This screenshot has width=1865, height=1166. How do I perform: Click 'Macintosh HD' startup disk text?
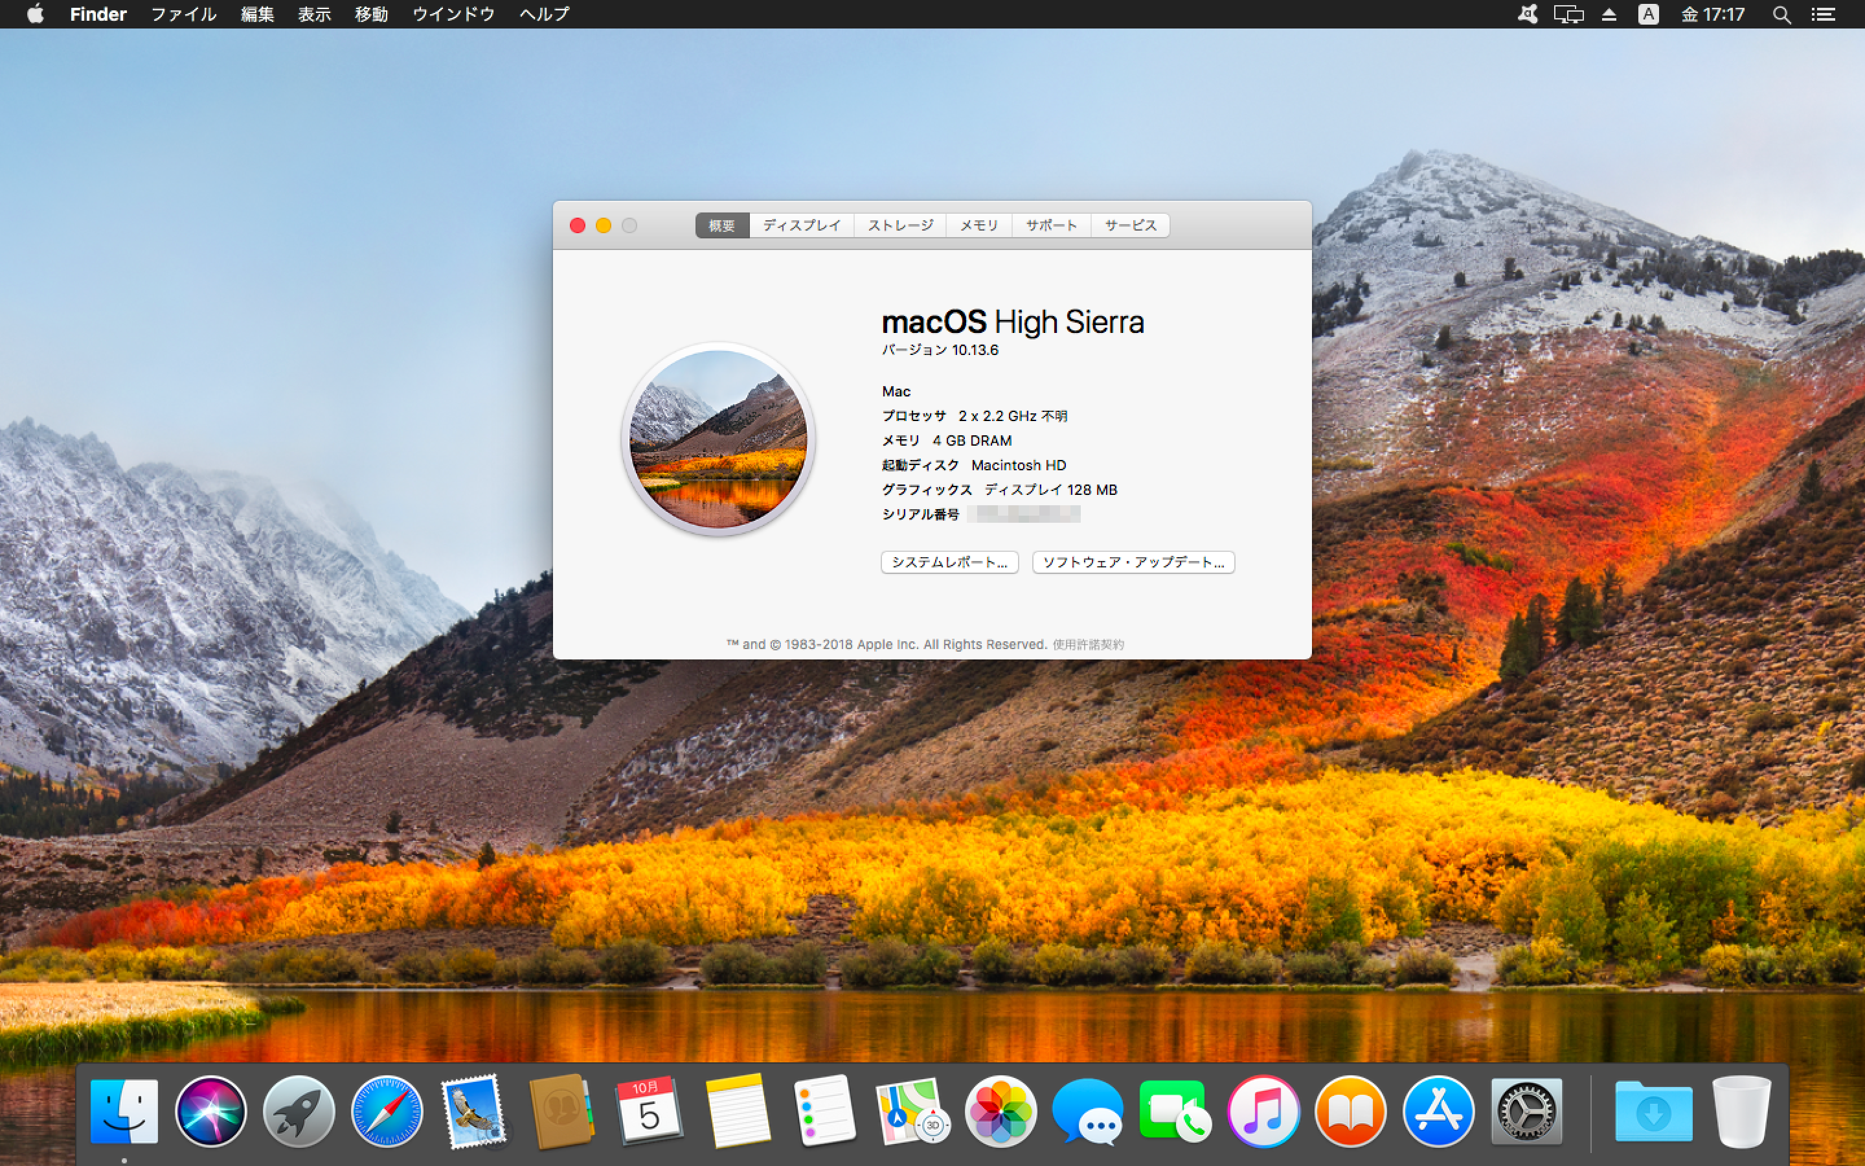[x=1018, y=465]
